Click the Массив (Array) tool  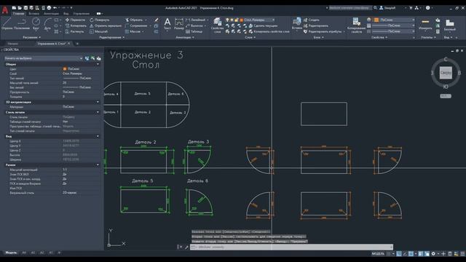tap(133, 31)
